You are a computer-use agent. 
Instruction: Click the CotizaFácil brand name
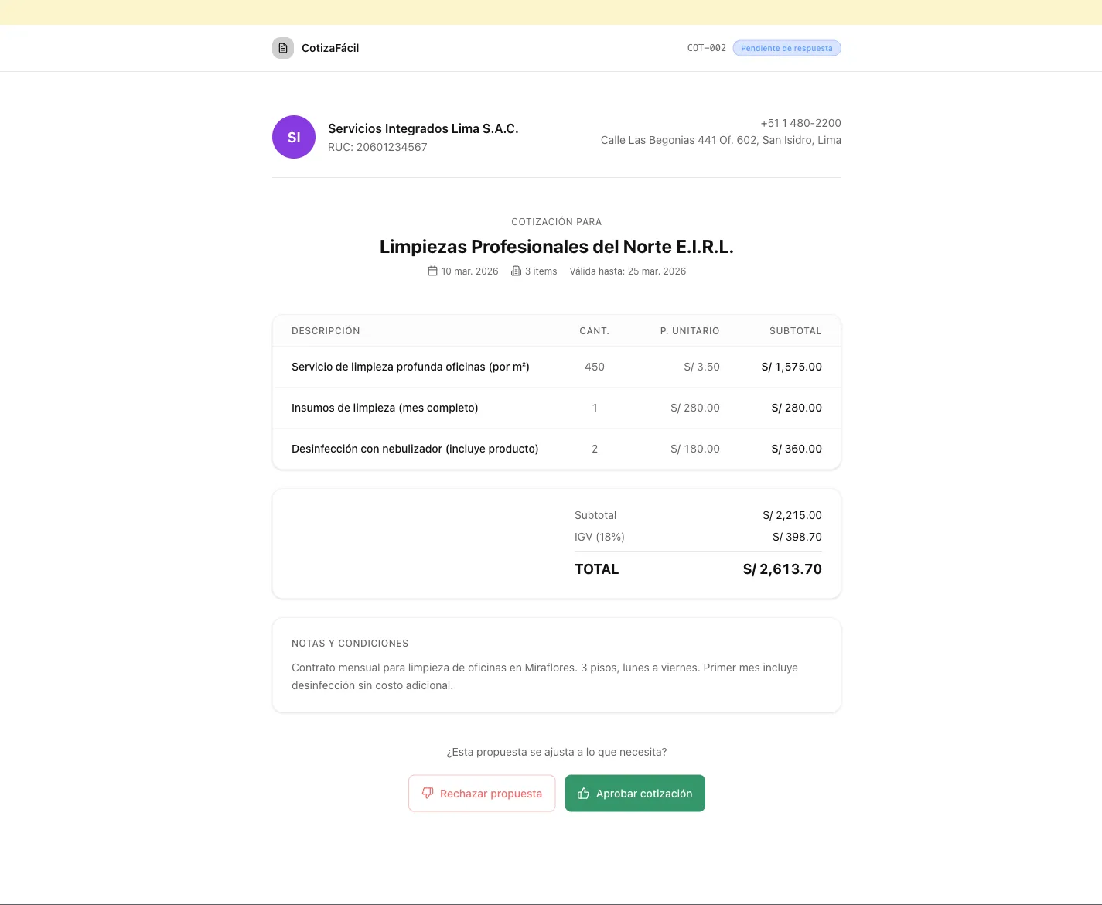[x=330, y=47]
